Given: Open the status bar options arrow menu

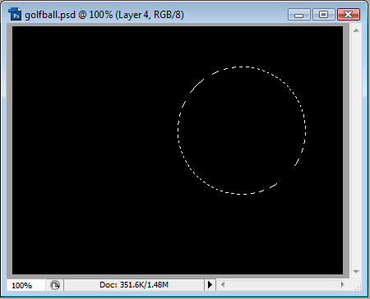Looking at the screenshot, I should click(210, 285).
